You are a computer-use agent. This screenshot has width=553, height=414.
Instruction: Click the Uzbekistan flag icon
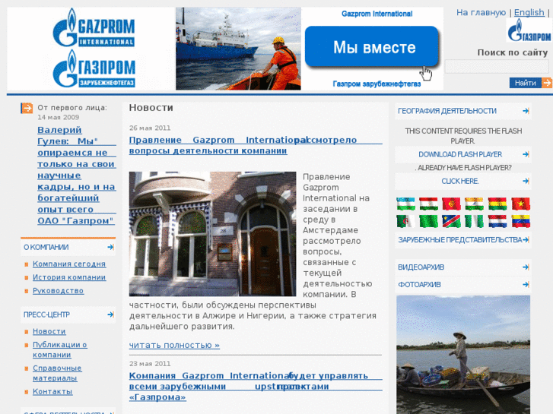(405, 204)
